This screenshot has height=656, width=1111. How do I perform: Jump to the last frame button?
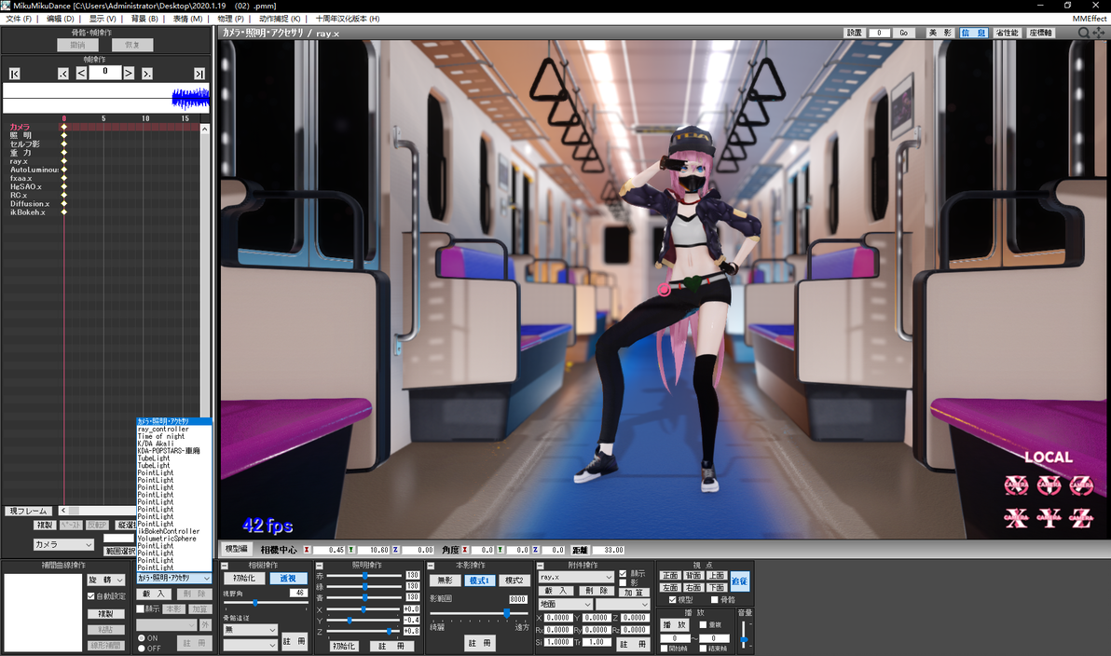pos(199,74)
